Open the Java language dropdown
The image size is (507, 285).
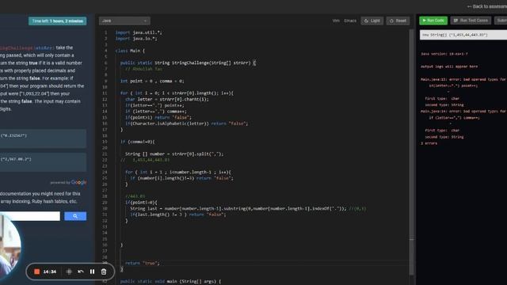click(x=124, y=21)
